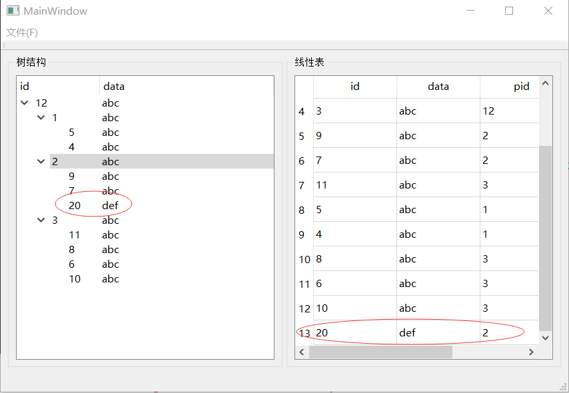569x393 pixels.
Task: Select tree row with id 8
Action: point(145,250)
